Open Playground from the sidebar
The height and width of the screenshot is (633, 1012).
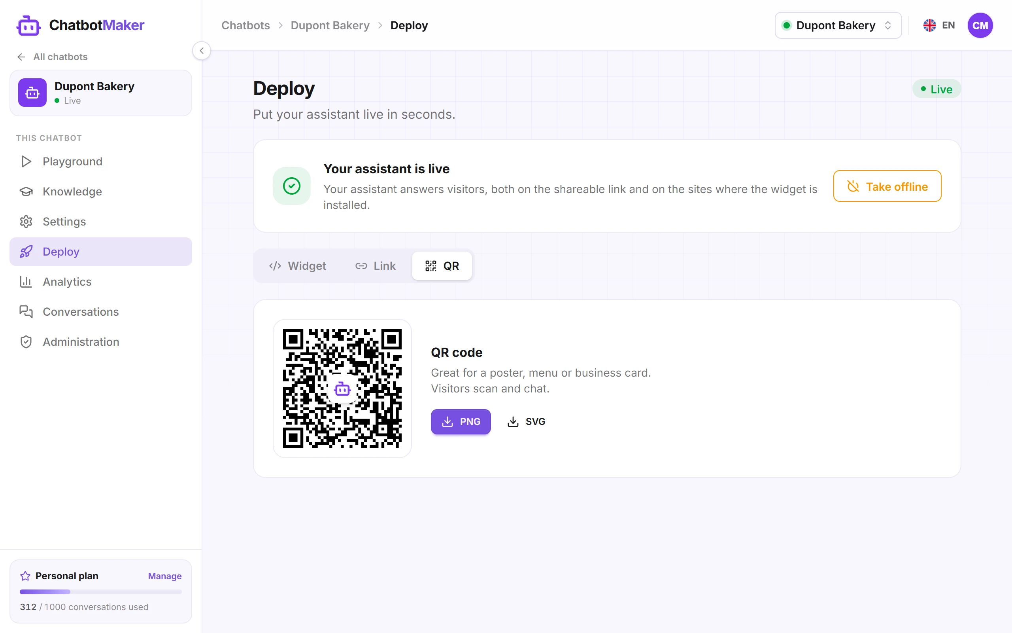click(x=101, y=161)
